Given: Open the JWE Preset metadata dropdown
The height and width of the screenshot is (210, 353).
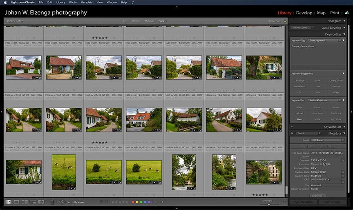Looking at the screenshot, I should coord(328,140).
